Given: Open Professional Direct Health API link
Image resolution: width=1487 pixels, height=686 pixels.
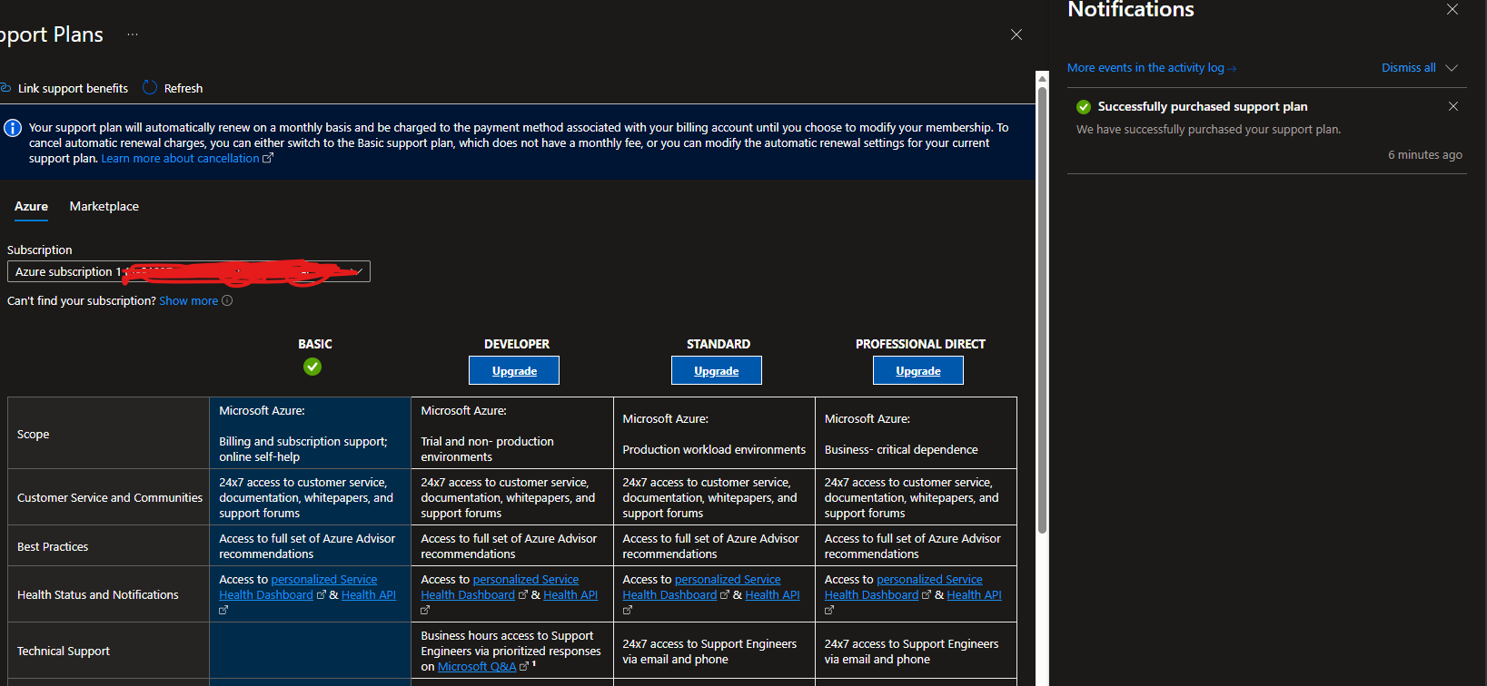Looking at the screenshot, I should point(974,595).
